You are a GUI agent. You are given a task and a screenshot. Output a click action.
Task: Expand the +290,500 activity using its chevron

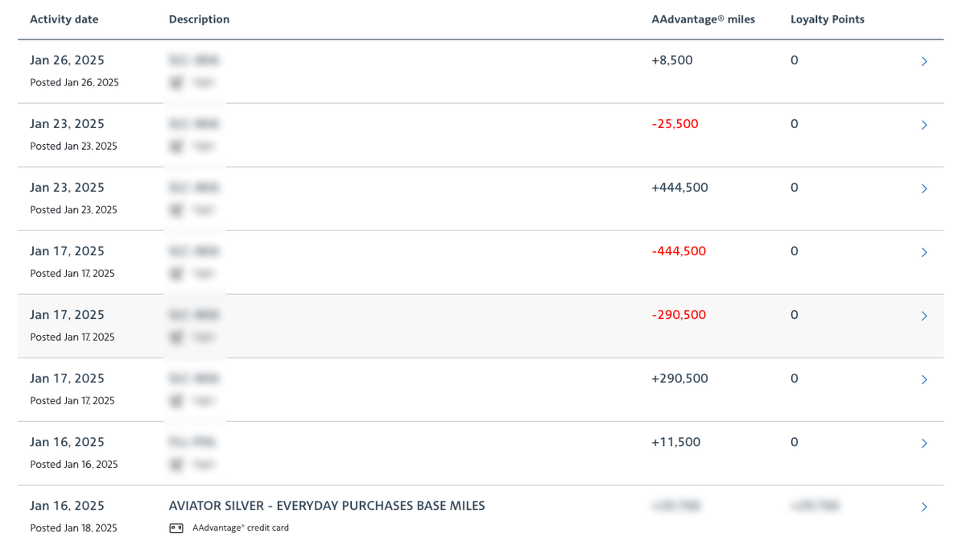tap(924, 379)
